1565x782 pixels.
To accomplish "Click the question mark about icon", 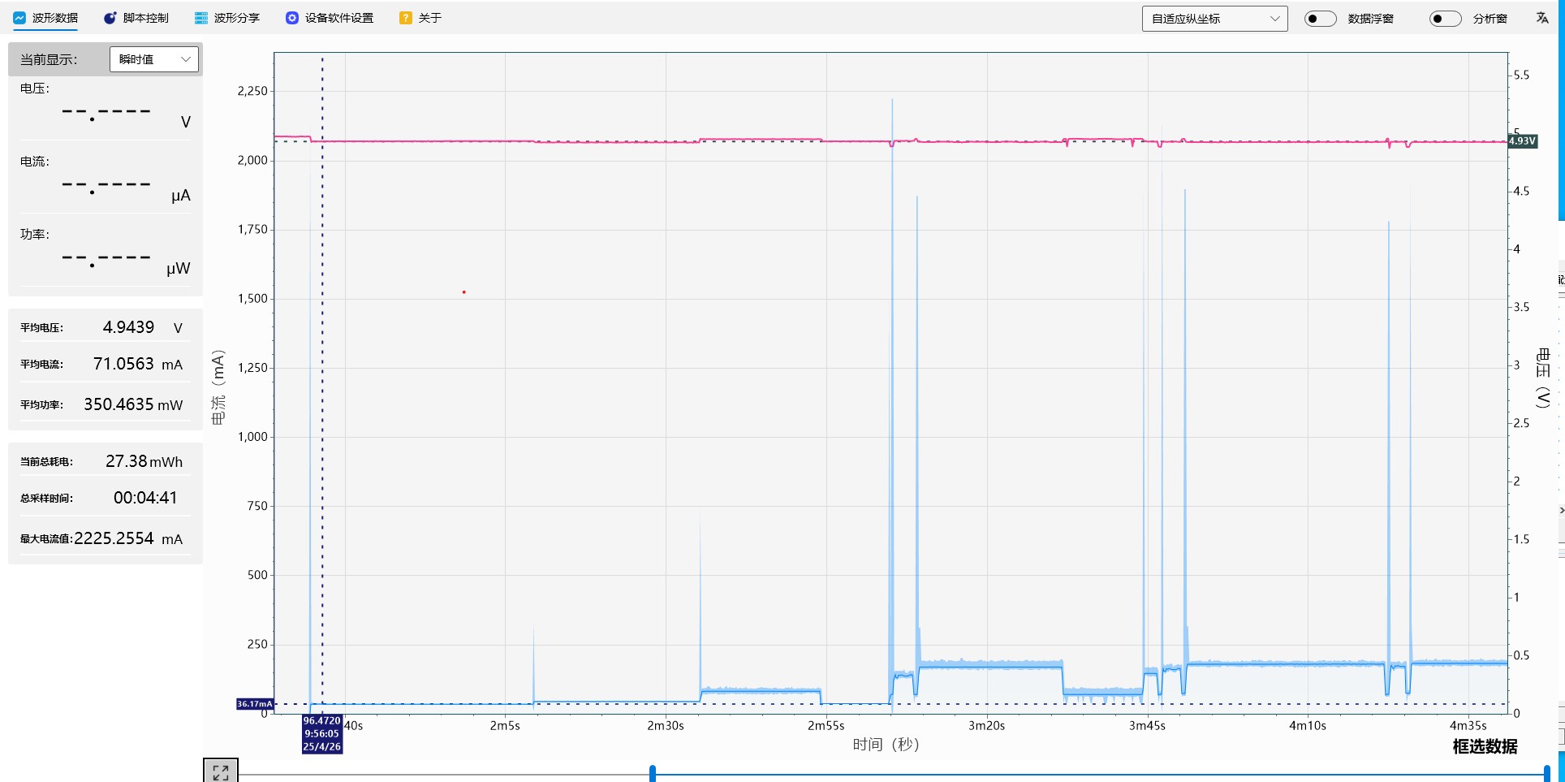I will (406, 18).
